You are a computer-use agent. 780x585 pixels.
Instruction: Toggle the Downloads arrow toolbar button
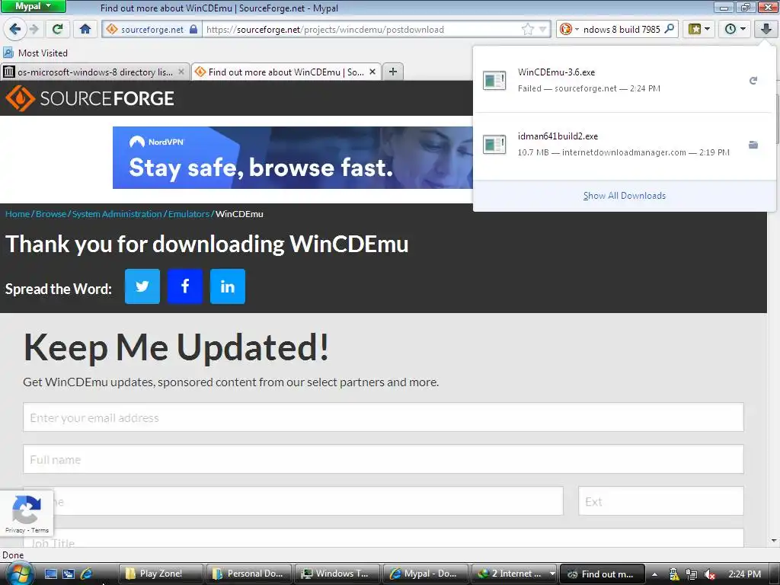tap(766, 30)
